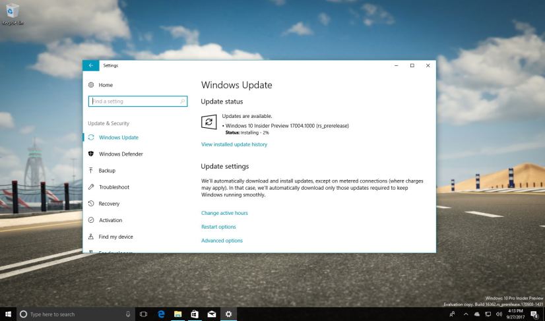Open Advanced options link

tap(222, 241)
